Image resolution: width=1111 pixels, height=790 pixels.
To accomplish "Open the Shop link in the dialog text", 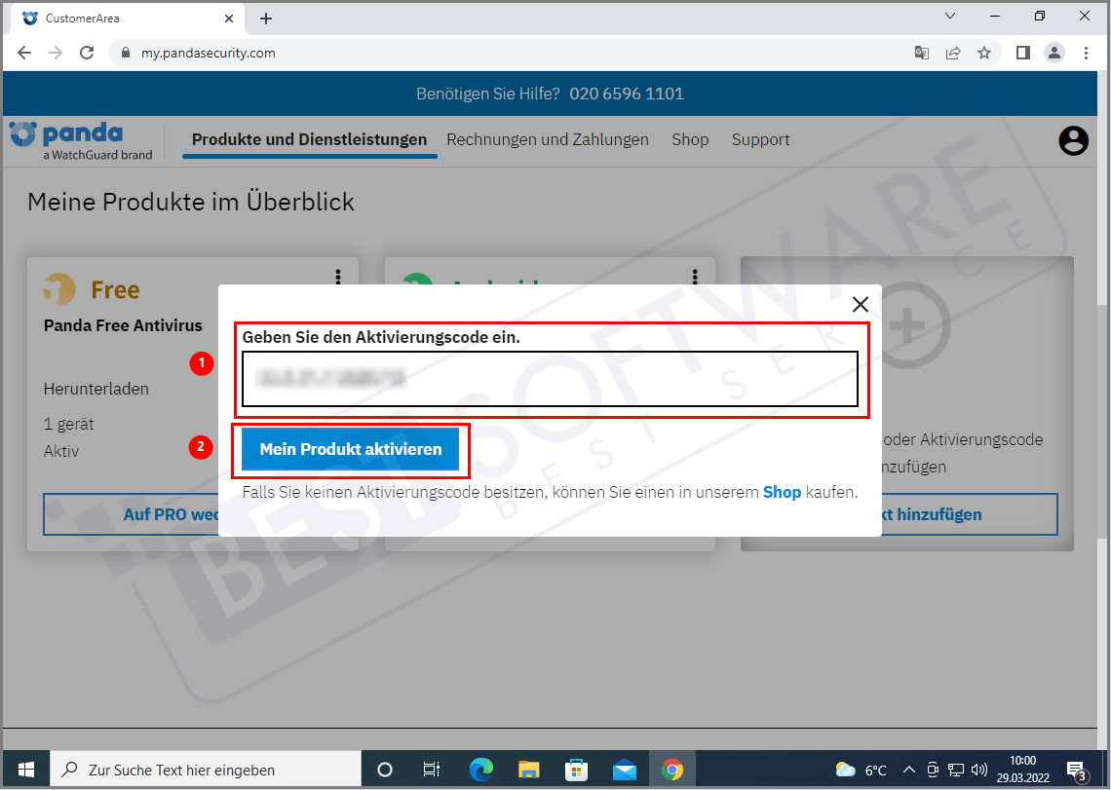I will (782, 492).
